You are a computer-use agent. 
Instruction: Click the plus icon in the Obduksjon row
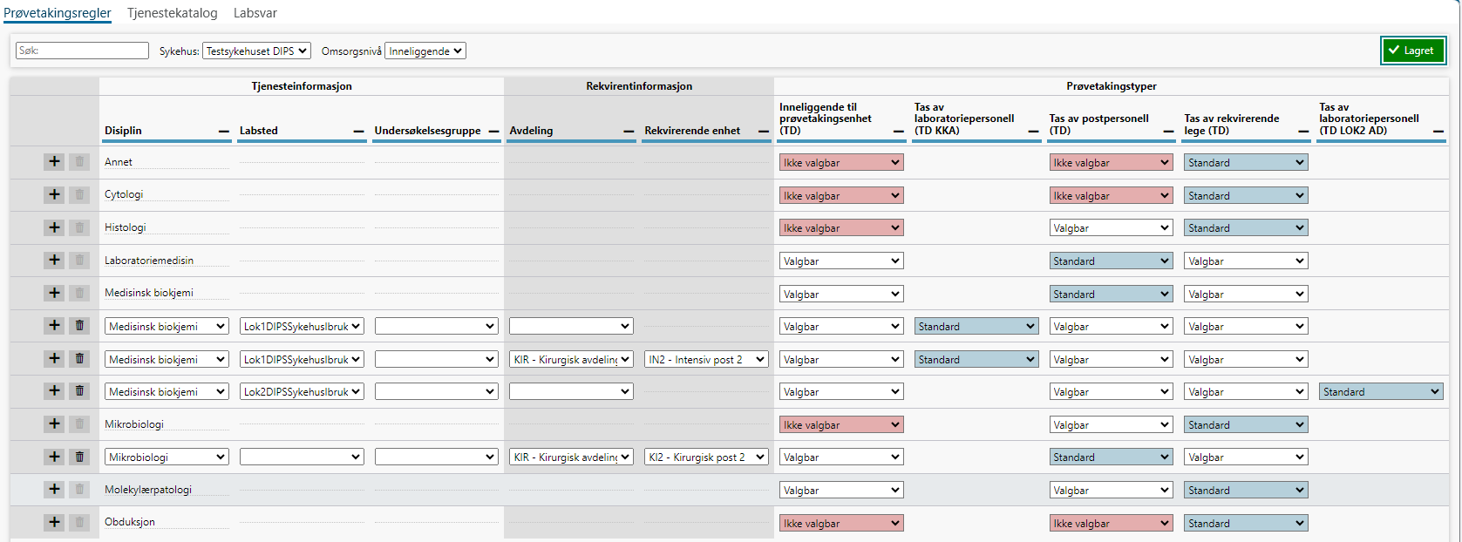point(54,522)
